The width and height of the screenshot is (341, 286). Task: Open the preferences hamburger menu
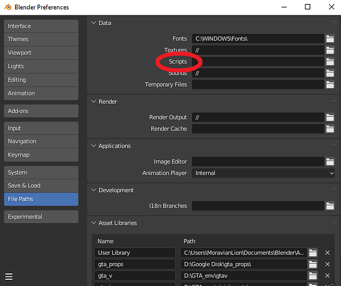point(9,277)
